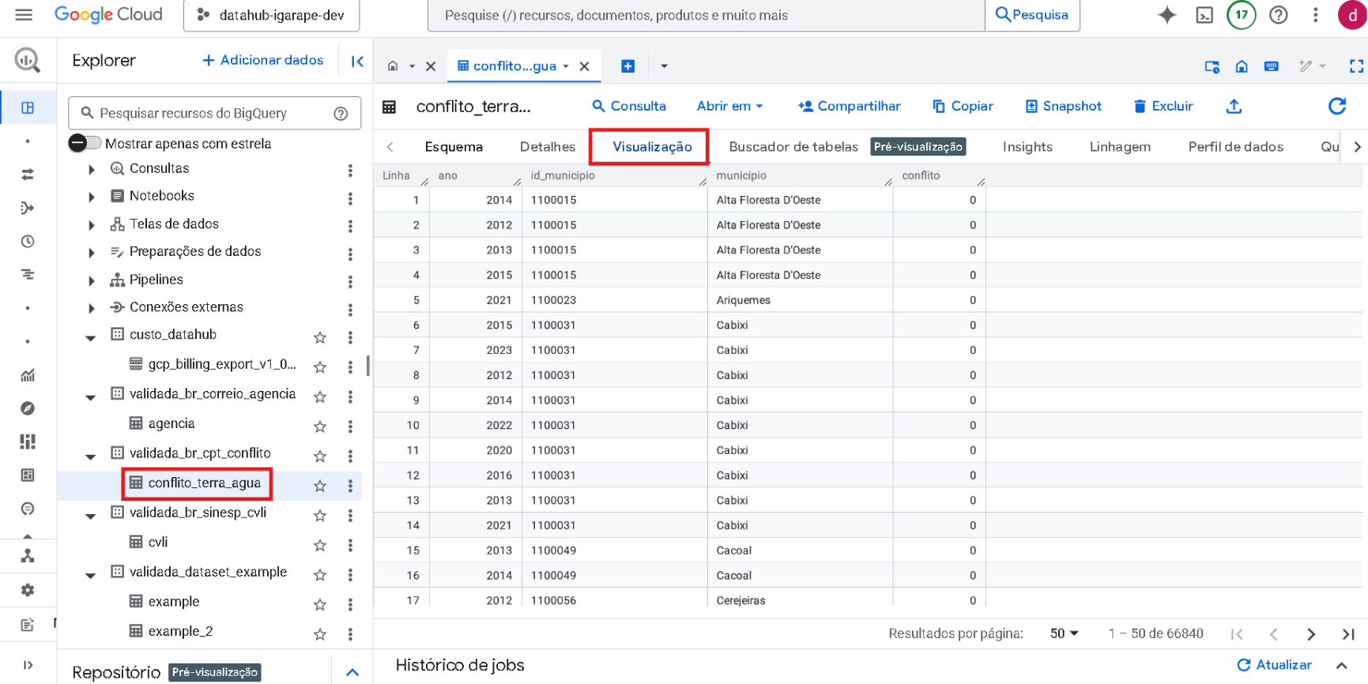Go to next page of results
Screen dimensions: 1368x684
(x=1311, y=634)
